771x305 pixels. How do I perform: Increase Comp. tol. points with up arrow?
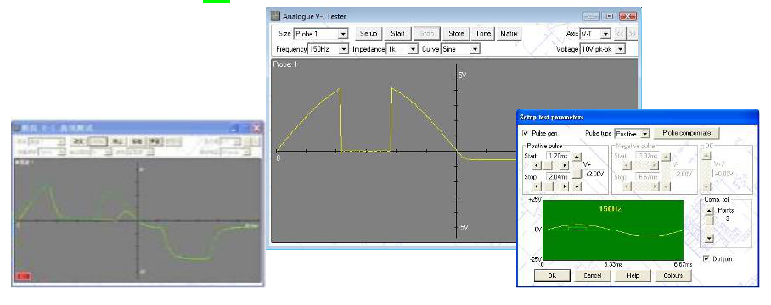708,210
